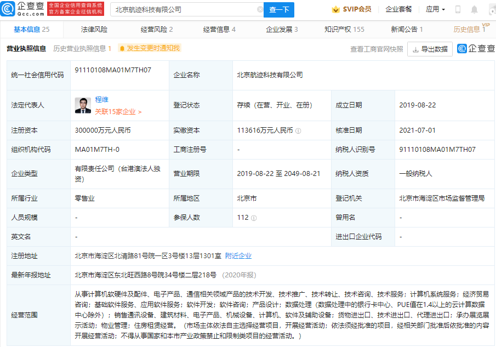Screen dimensions: 496x347
Task: Toggle 发生变更时通知我 change notification
Action: pyautogui.click(x=150, y=48)
